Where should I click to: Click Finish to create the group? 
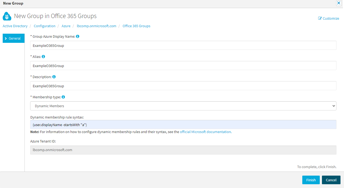[311, 180]
